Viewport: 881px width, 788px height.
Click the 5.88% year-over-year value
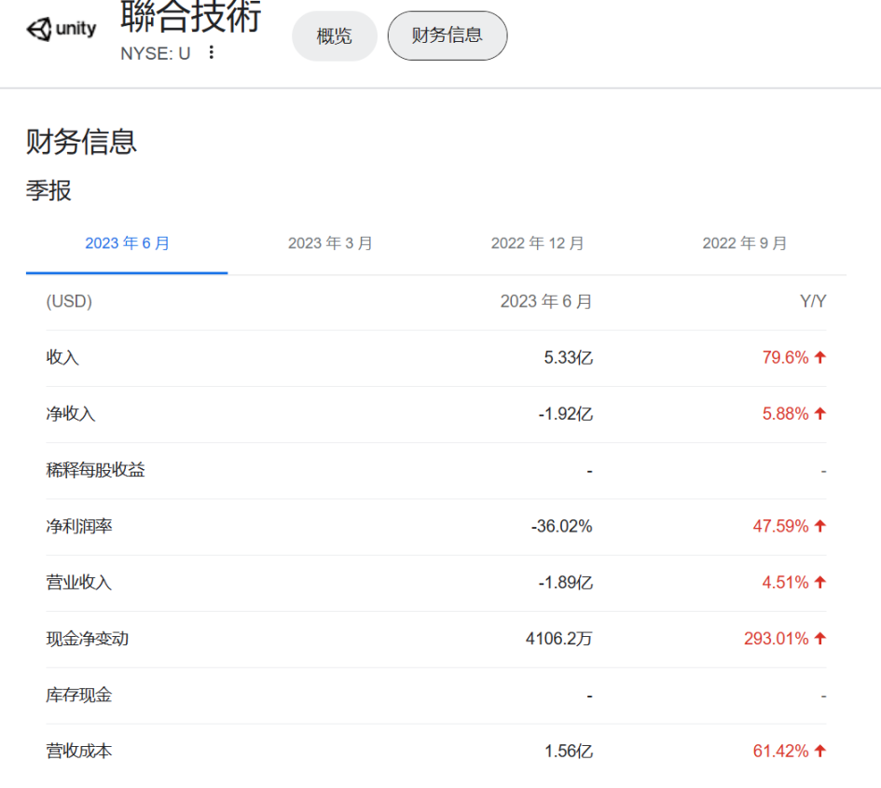[785, 414]
